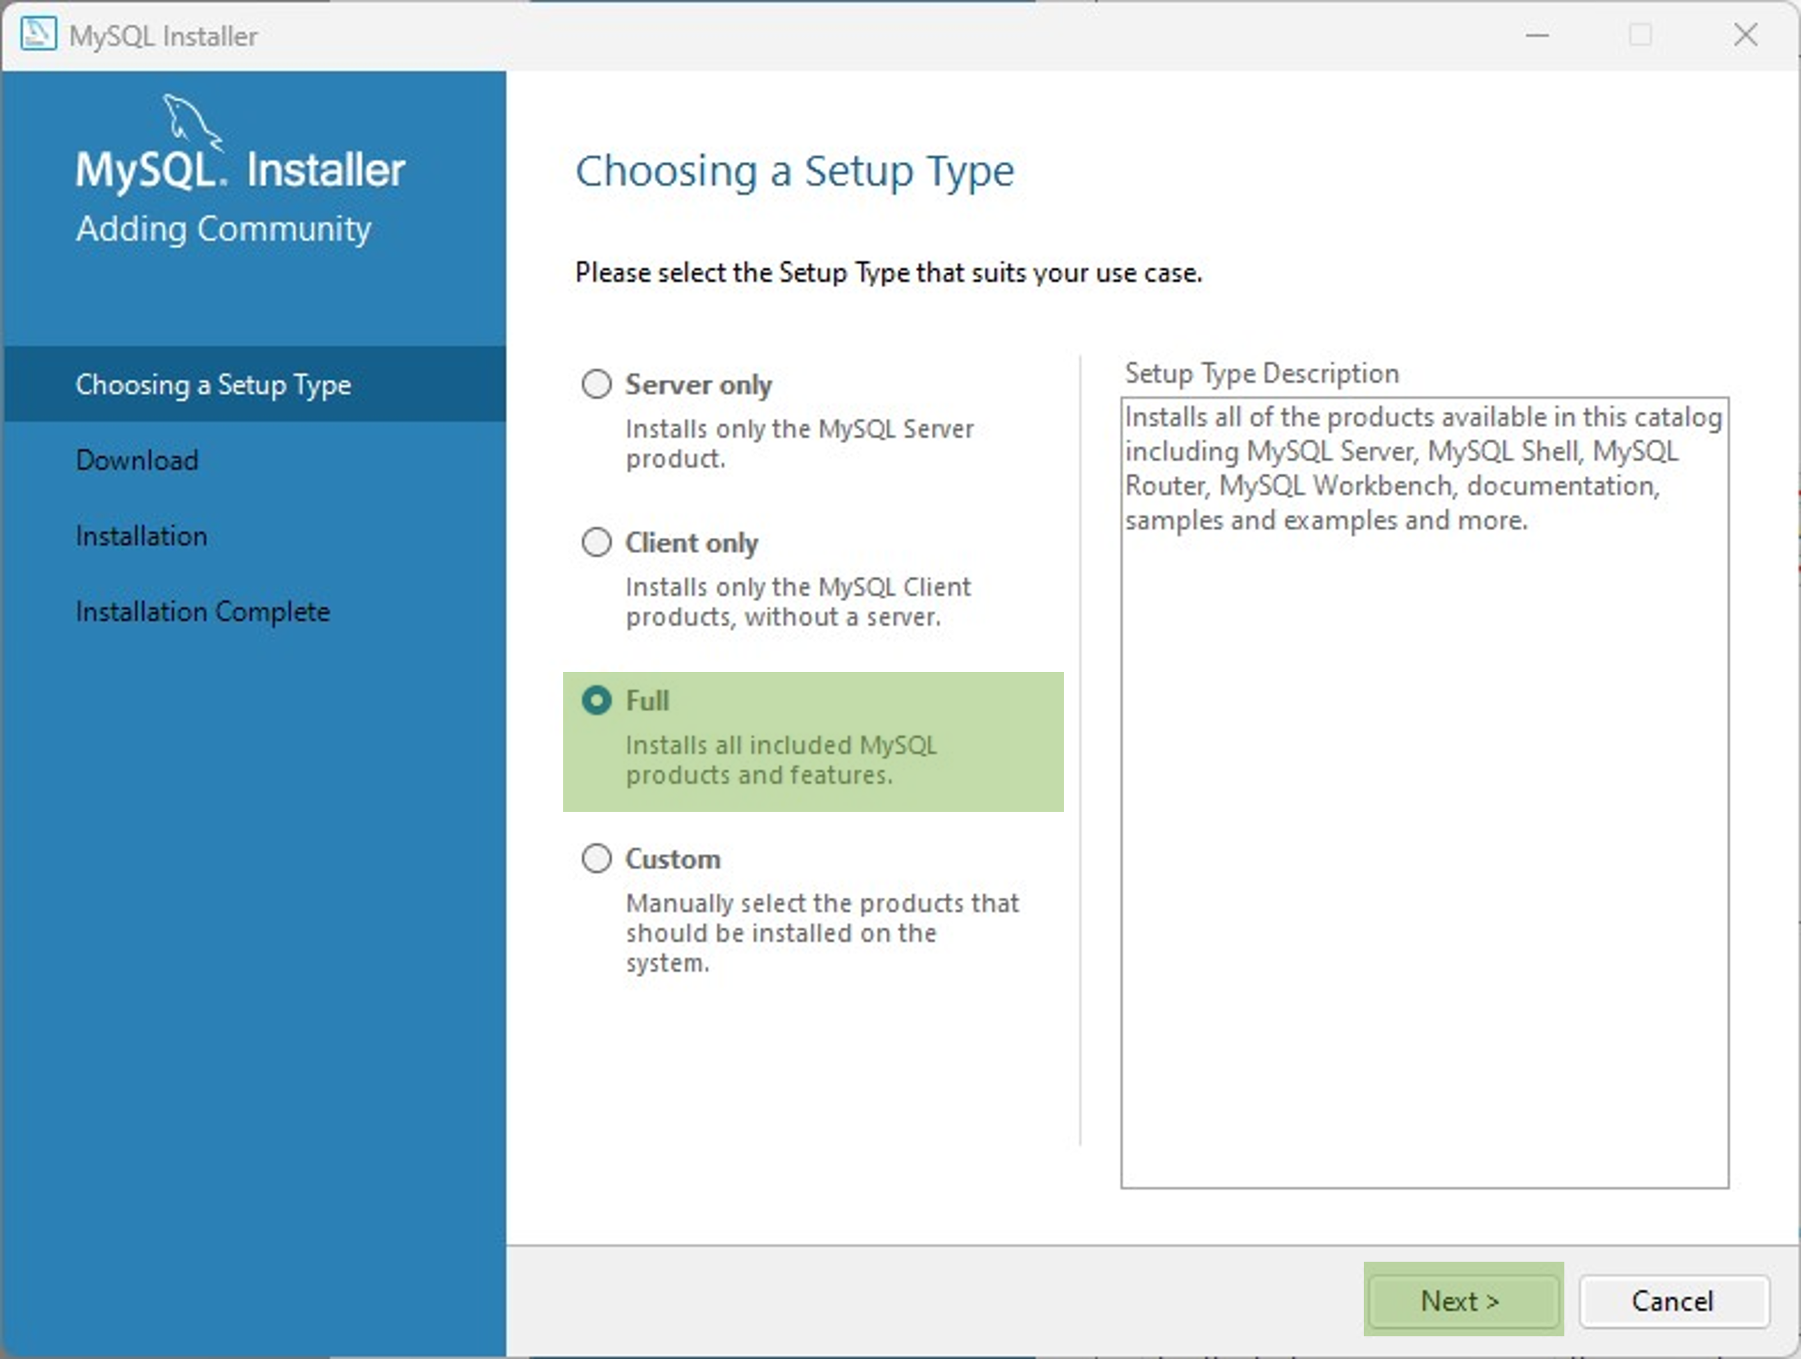
Task: Select the Installation step in the sidebar
Action: [x=142, y=536]
